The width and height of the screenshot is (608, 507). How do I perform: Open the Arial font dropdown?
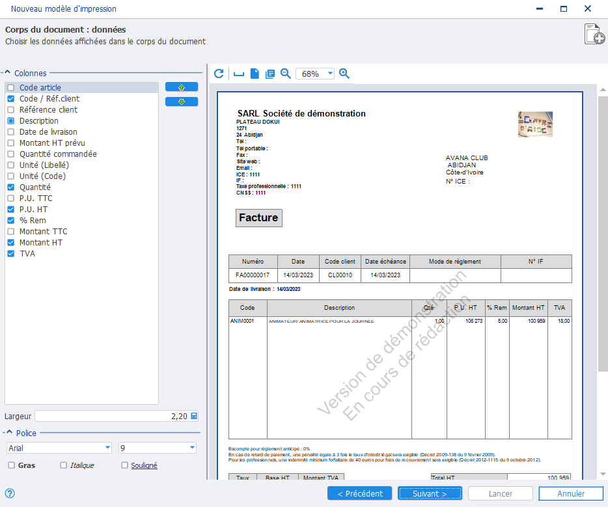pyautogui.click(x=107, y=448)
